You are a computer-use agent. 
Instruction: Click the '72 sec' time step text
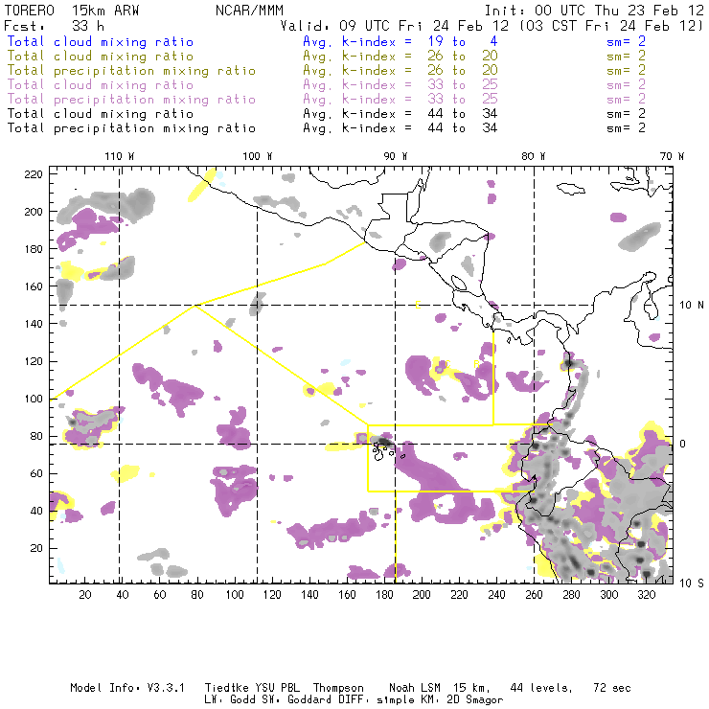[x=612, y=688]
